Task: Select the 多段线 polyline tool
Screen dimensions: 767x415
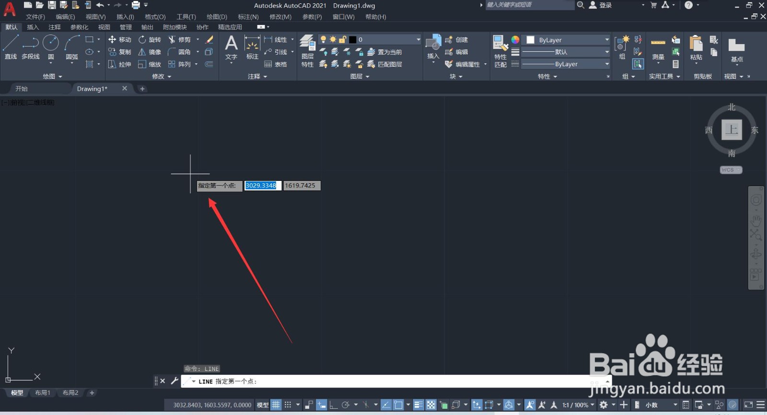Action: [31, 47]
